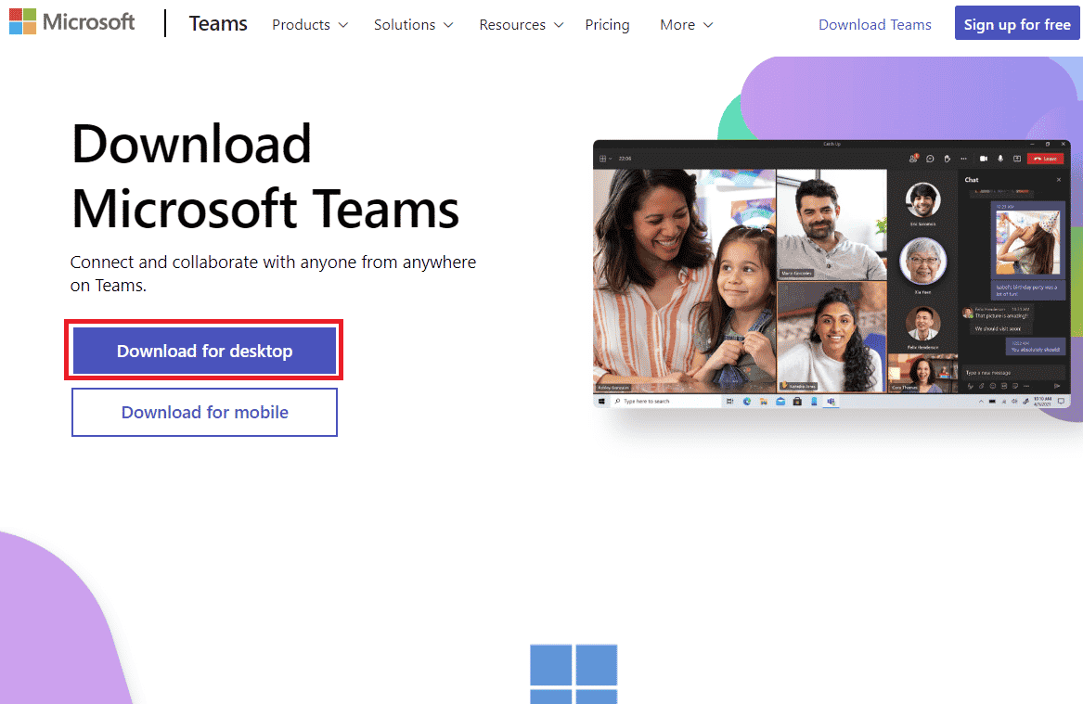Screen dimensions: 1083x704
Task: Open the emoji picker below the message box
Action: [x=992, y=386]
